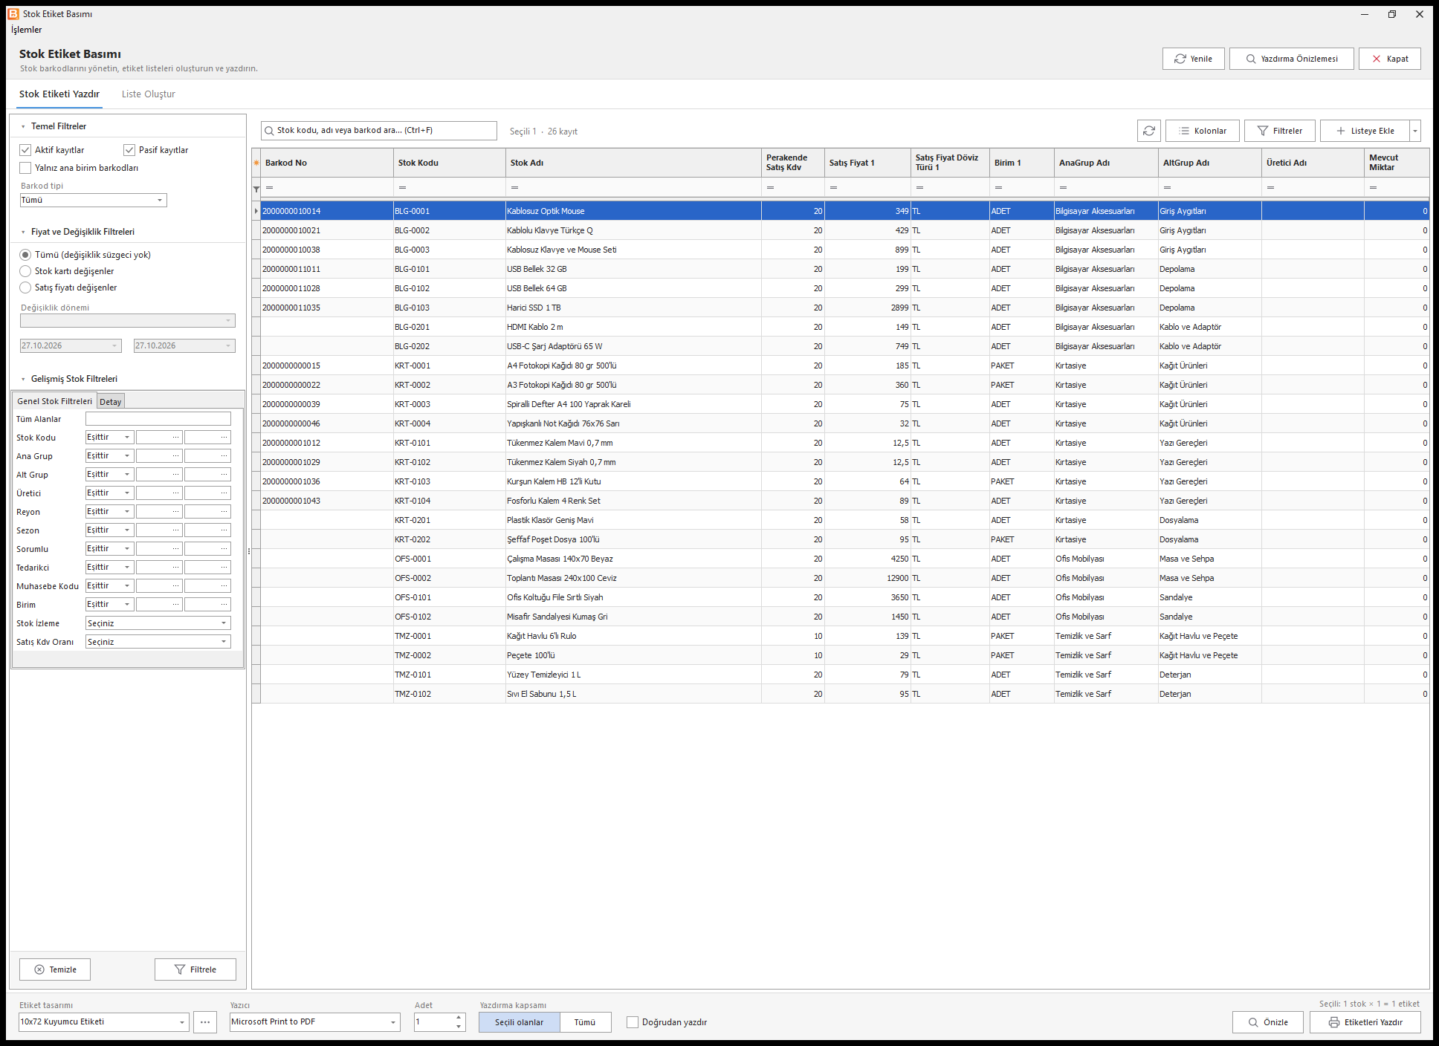Click Önizle preview button at the bottom
The image size is (1439, 1046).
pyautogui.click(x=1267, y=1022)
